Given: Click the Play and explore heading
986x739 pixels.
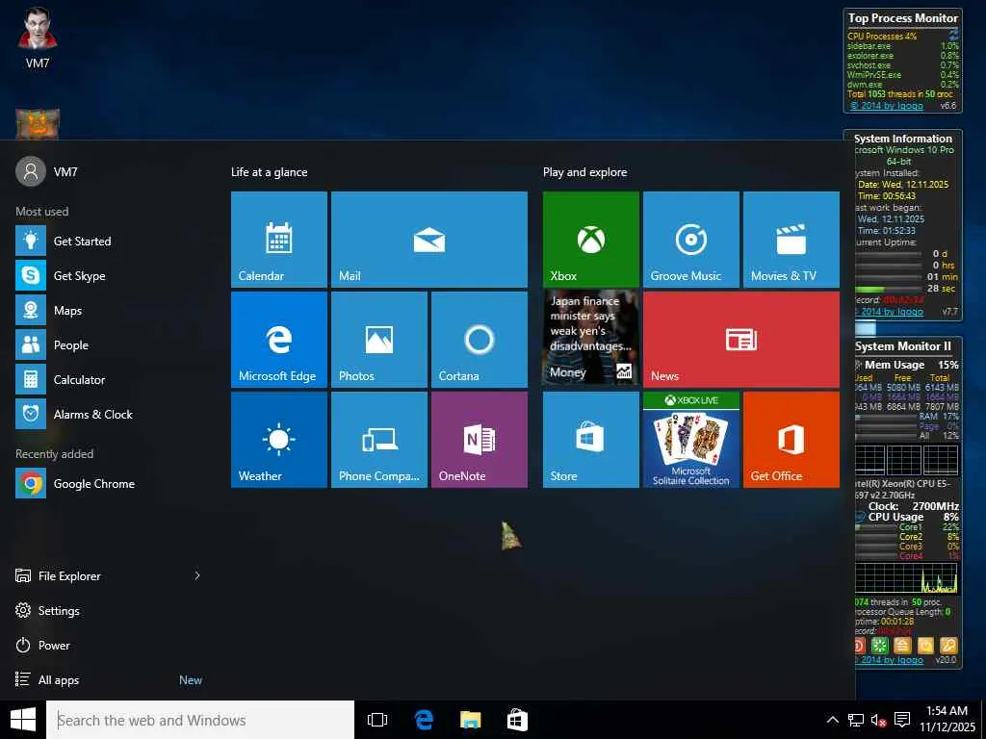Looking at the screenshot, I should (584, 172).
